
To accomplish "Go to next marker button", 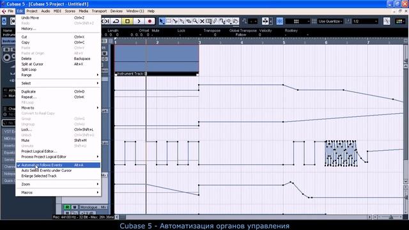I will coord(106,21).
